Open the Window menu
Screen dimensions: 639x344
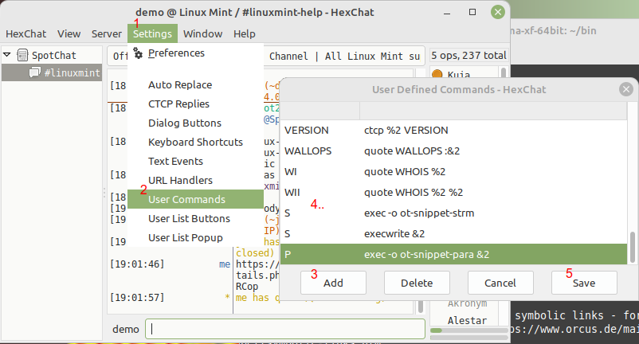pyautogui.click(x=202, y=33)
